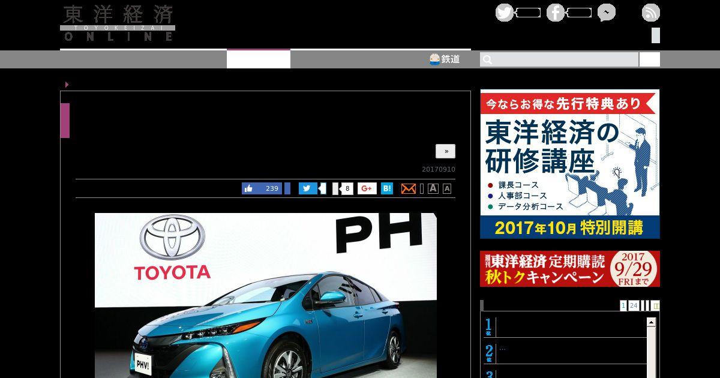Choose the large A font size
Screen dimensions: 720x378
(x=433, y=188)
